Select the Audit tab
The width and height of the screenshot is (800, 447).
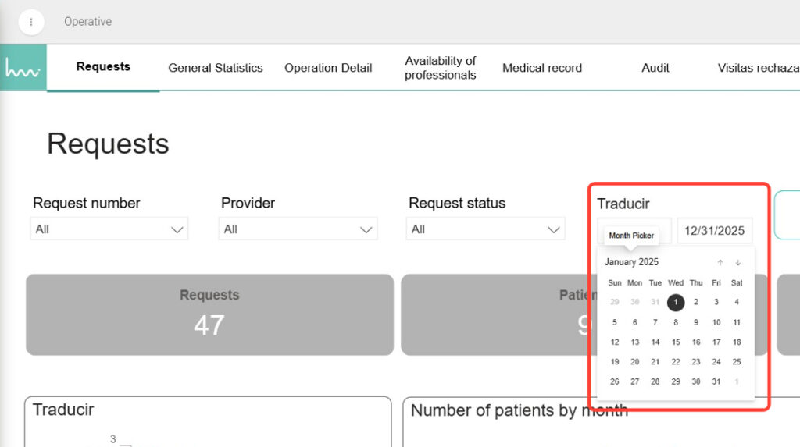[655, 68]
